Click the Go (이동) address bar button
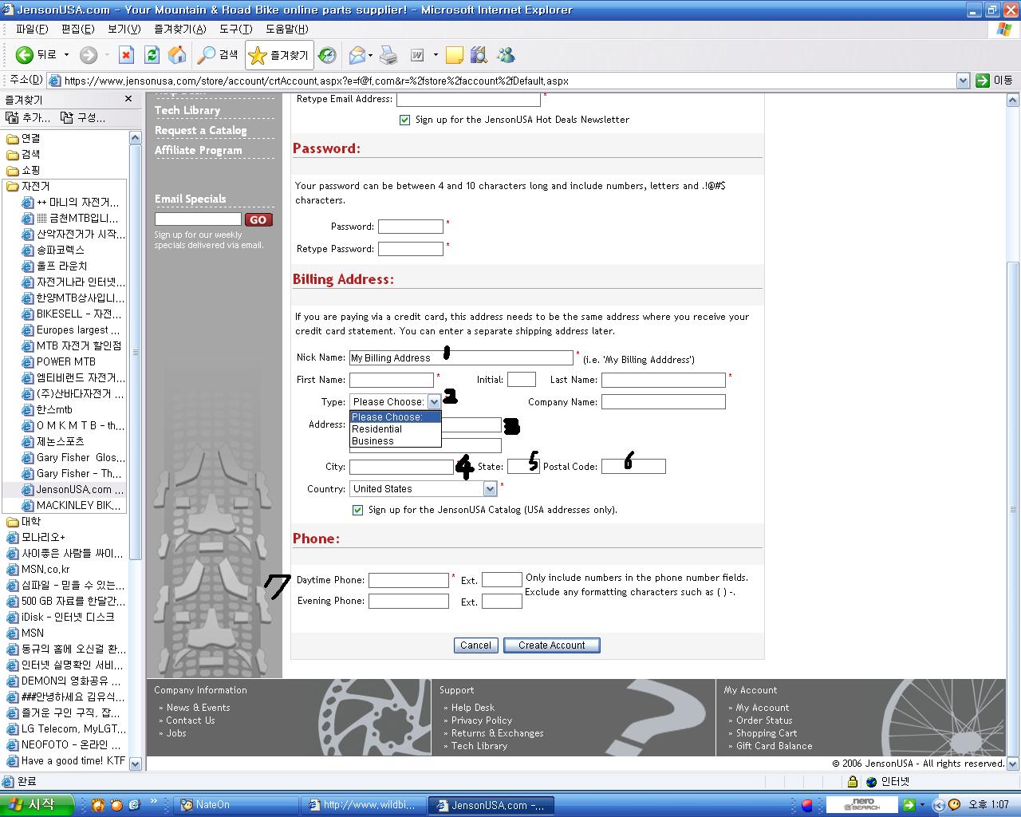The image size is (1021, 817). pos(994,81)
